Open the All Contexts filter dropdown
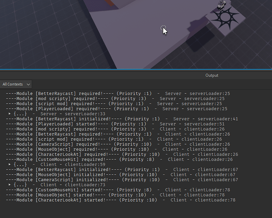This screenshot has height=218, width=272. click(x=16, y=84)
